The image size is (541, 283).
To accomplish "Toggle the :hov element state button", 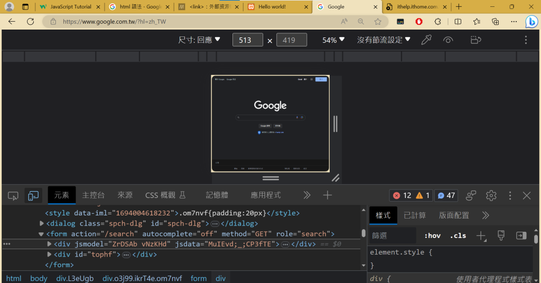I will coord(432,236).
